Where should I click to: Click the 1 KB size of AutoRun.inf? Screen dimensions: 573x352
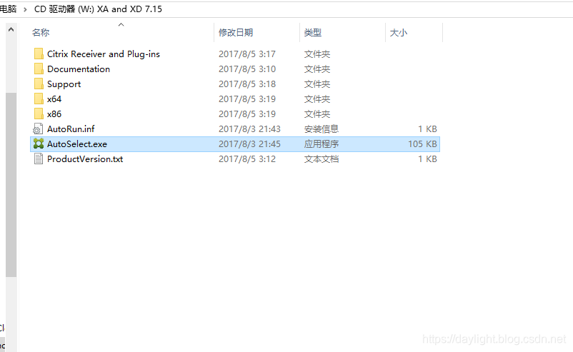tap(427, 129)
